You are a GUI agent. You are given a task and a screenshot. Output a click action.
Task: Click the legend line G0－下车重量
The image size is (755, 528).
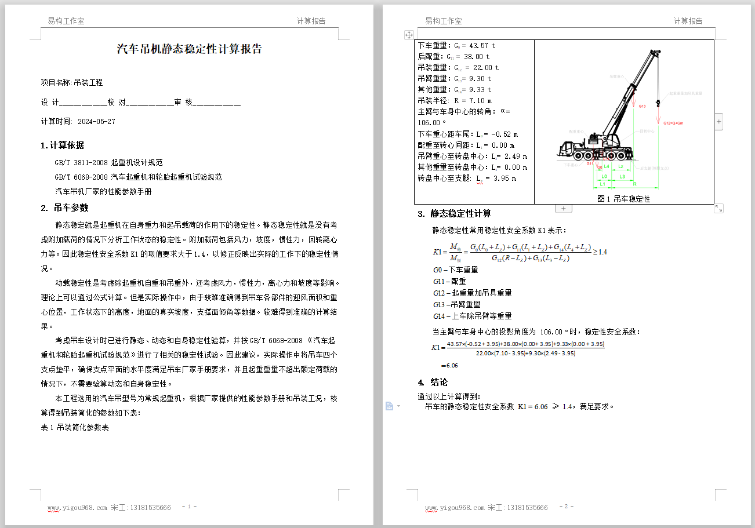pyautogui.click(x=456, y=270)
